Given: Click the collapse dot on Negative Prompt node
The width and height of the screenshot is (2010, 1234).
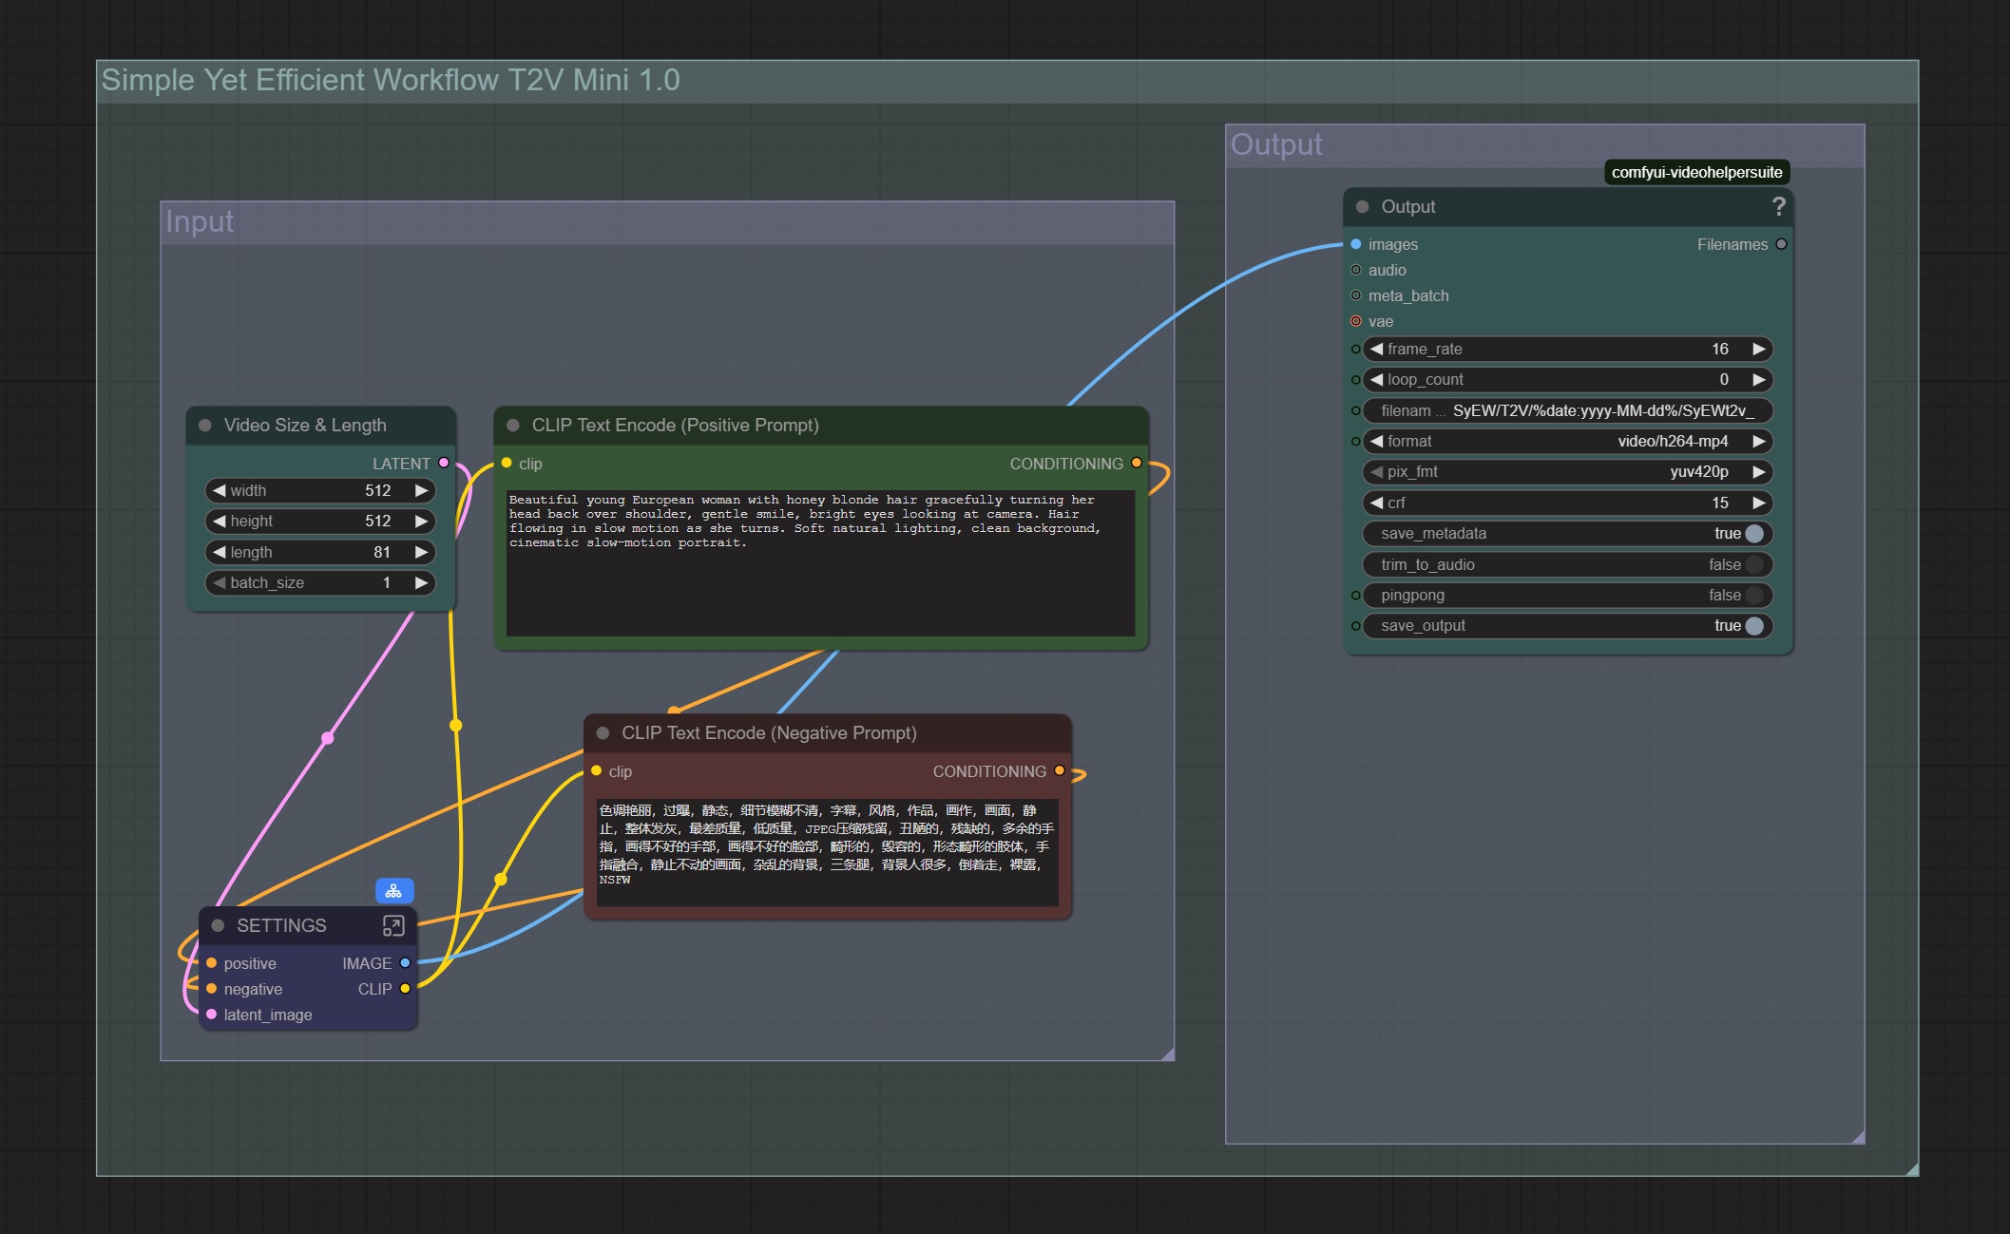Looking at the screenshot, I should tap(603, 733).
